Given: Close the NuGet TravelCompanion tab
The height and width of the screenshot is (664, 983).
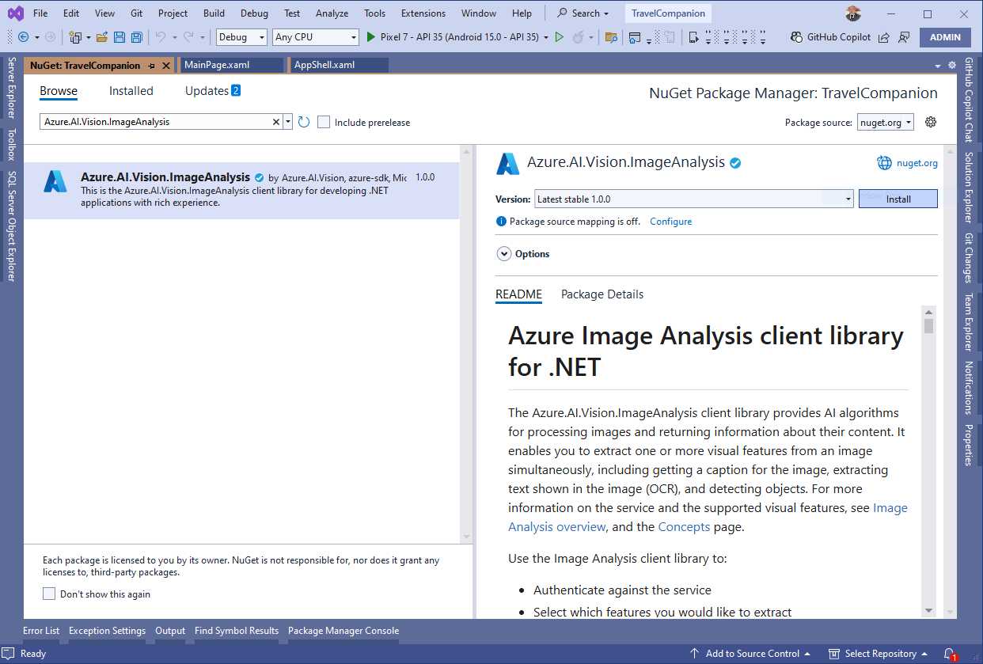Looking at the screenshot, I should pyautogui.click(x=166, y=66).
